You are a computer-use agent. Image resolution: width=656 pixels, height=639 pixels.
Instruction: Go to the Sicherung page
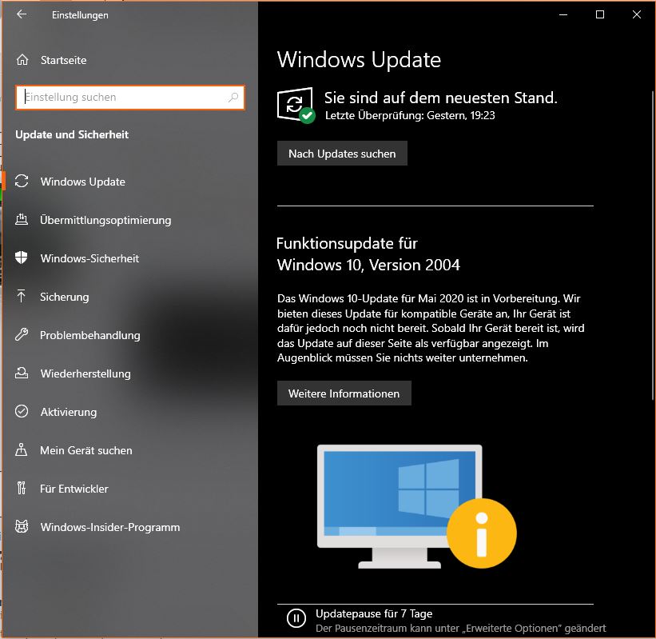click(x=65, y=297)
